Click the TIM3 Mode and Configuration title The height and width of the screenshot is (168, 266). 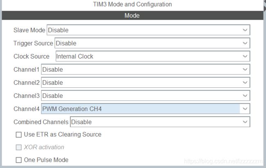click(x=132, y=5)
